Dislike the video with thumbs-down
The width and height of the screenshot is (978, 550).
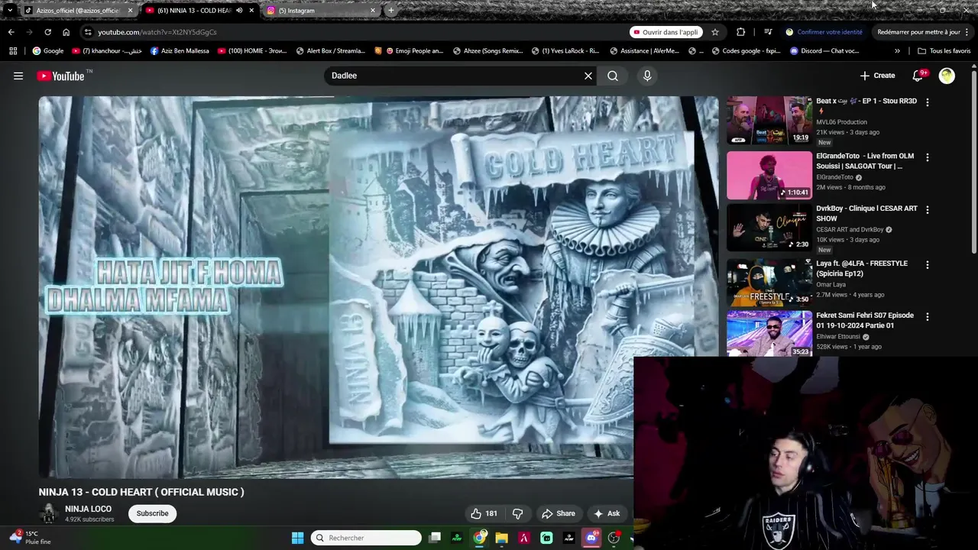[x=517, y=513]
